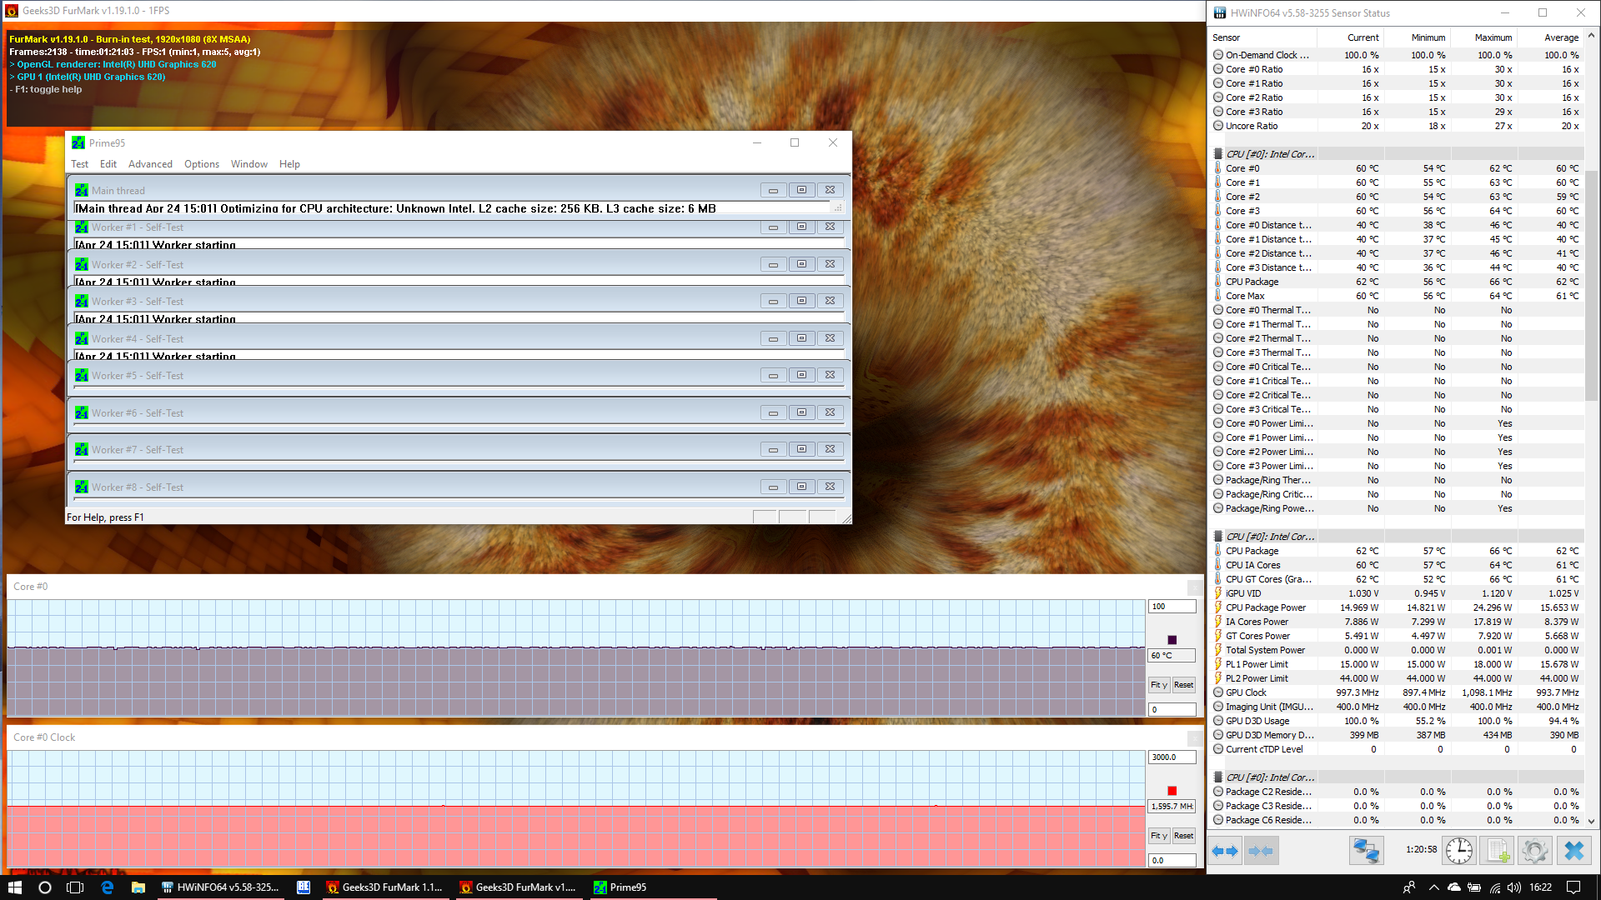
Task: Open the Options menu in Prime95
Action: tap(202, 164)
